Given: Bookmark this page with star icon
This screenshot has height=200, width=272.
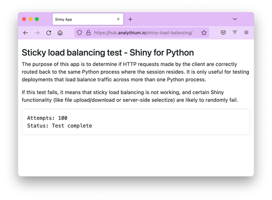Looking at the screenshot, I should pos(204,33).
